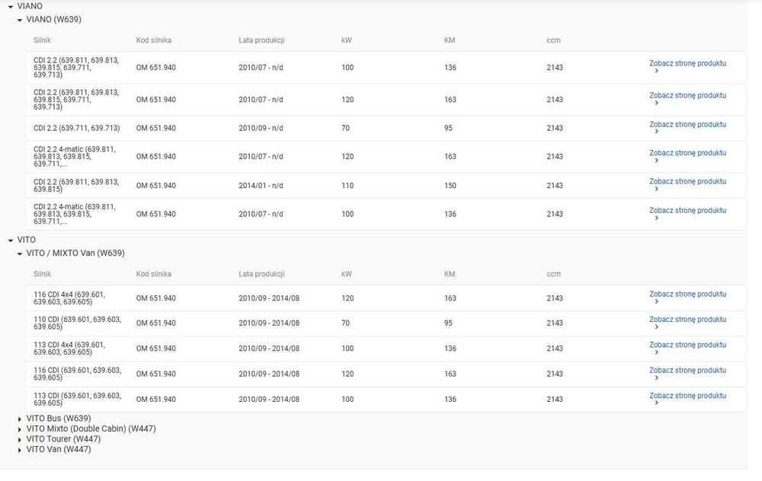The width and height of the screenshot is (762, 481).
Task: Click the Kod silnika column header in Viano table
Action: click(x=154, y=40)
